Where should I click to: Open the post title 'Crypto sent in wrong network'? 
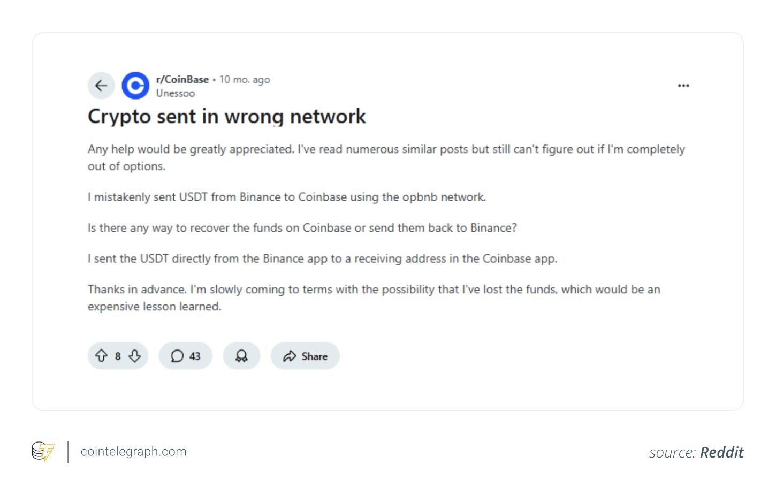tap(226, 116)
